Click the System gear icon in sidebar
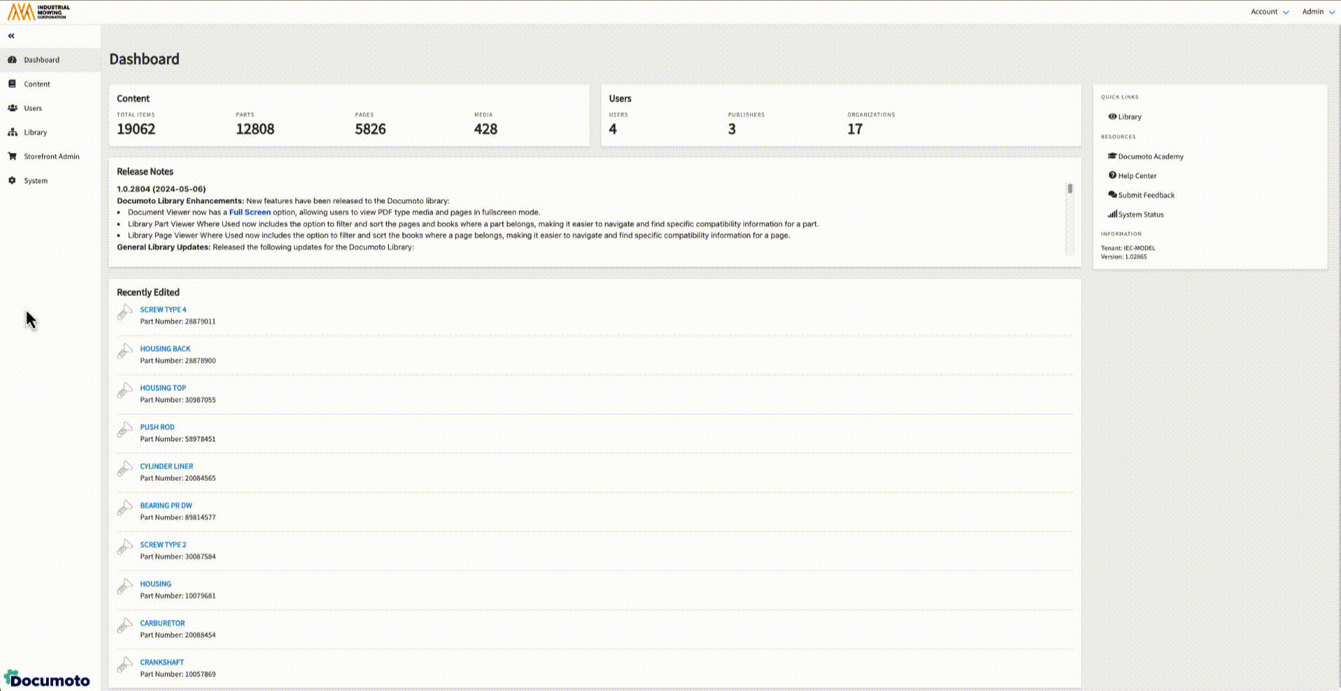Image resolution: width=1341 pixels, height=691 pixels. click(12, 181)
